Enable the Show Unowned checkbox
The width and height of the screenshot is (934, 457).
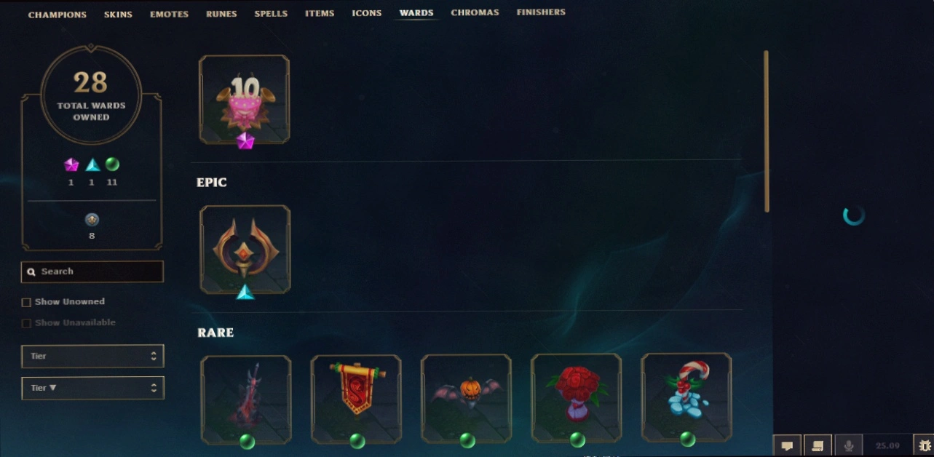26,302
